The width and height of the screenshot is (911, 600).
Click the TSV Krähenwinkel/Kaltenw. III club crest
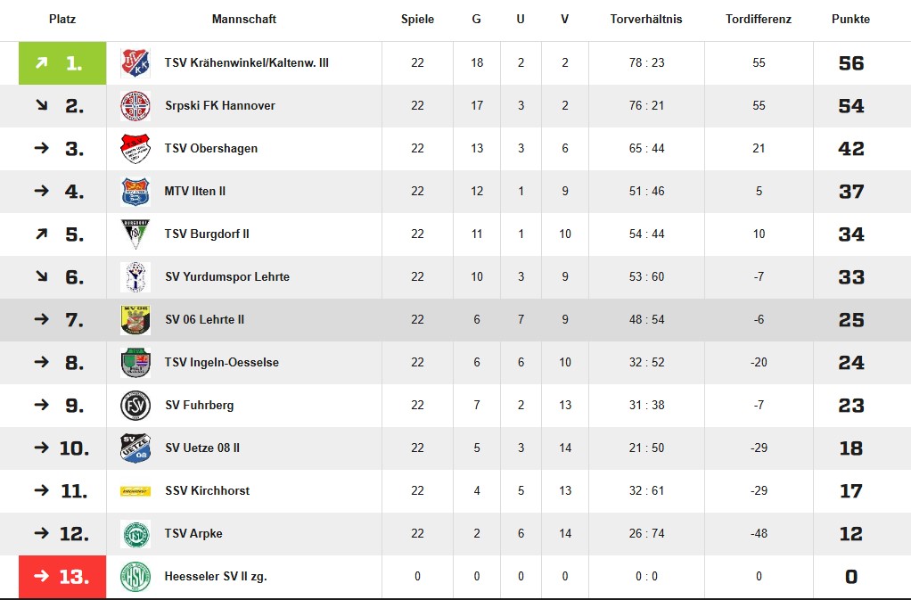pos(135,62)
